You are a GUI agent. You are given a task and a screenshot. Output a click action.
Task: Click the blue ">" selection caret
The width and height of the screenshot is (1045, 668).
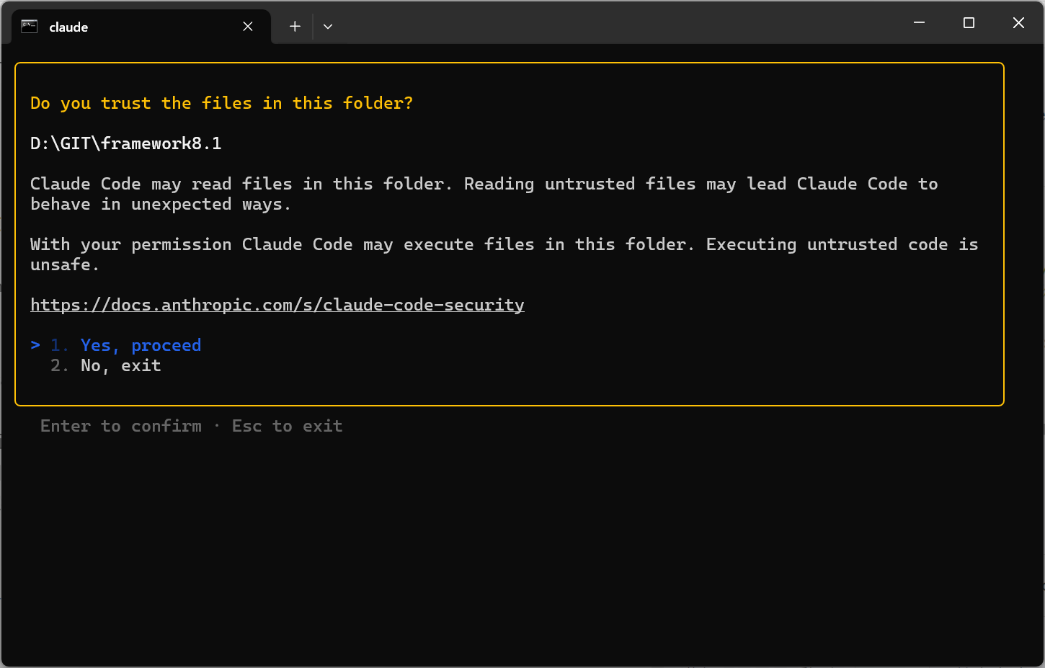pos(35,345)
